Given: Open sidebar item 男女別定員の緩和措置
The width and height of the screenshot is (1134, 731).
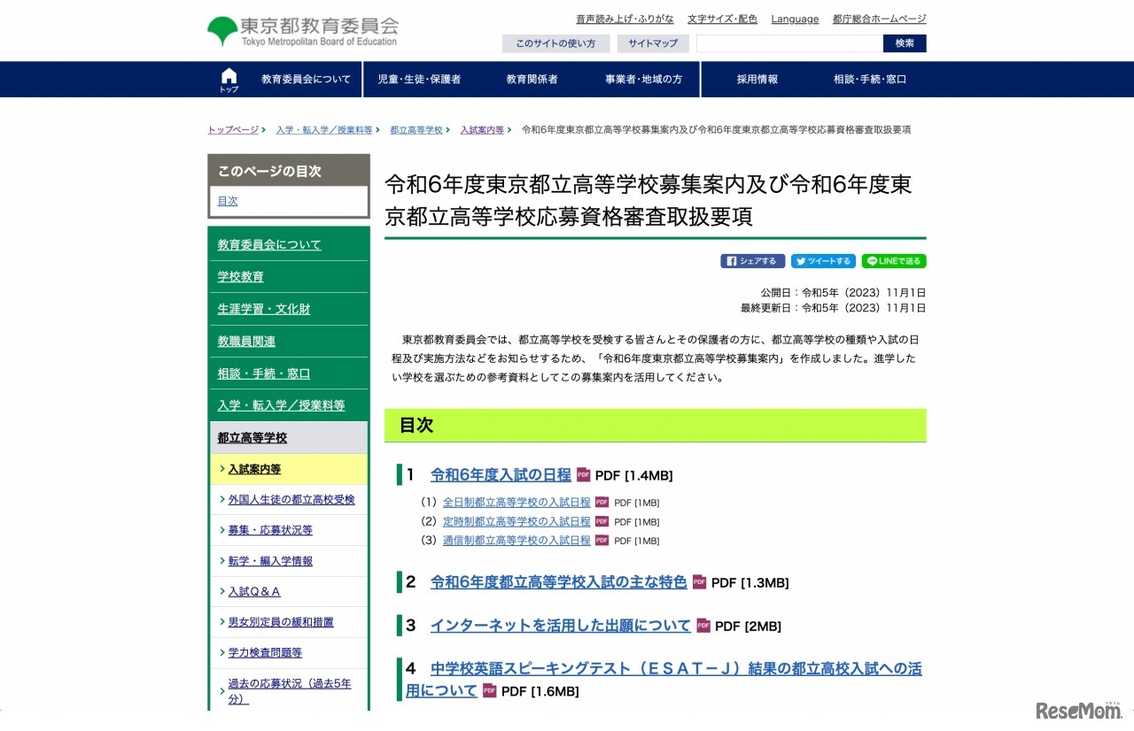Looking at the screenshot, I should [x=289, y=622].
